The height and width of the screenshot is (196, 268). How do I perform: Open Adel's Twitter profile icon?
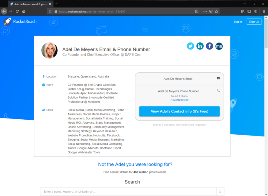[191, 46]
